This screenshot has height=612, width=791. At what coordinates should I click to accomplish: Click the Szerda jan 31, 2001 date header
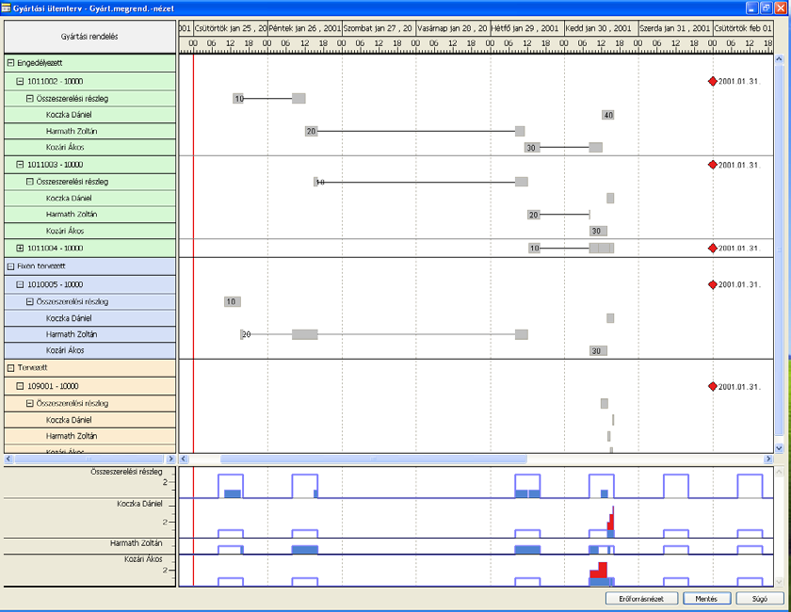tap(675, 28)
